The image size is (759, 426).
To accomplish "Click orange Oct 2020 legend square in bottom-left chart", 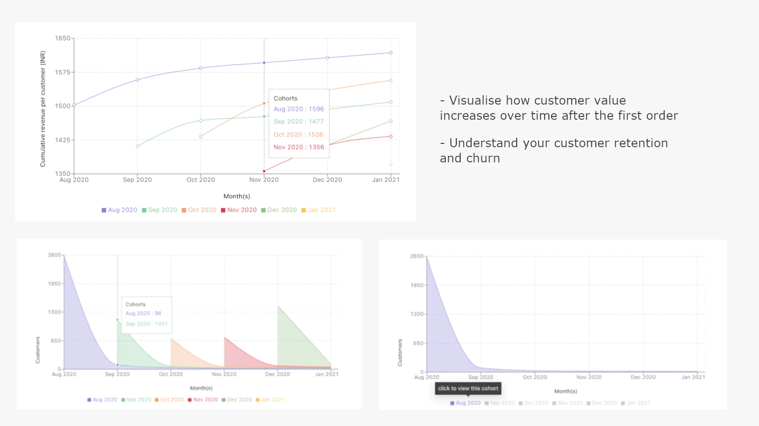I will [x=157, y=400].
